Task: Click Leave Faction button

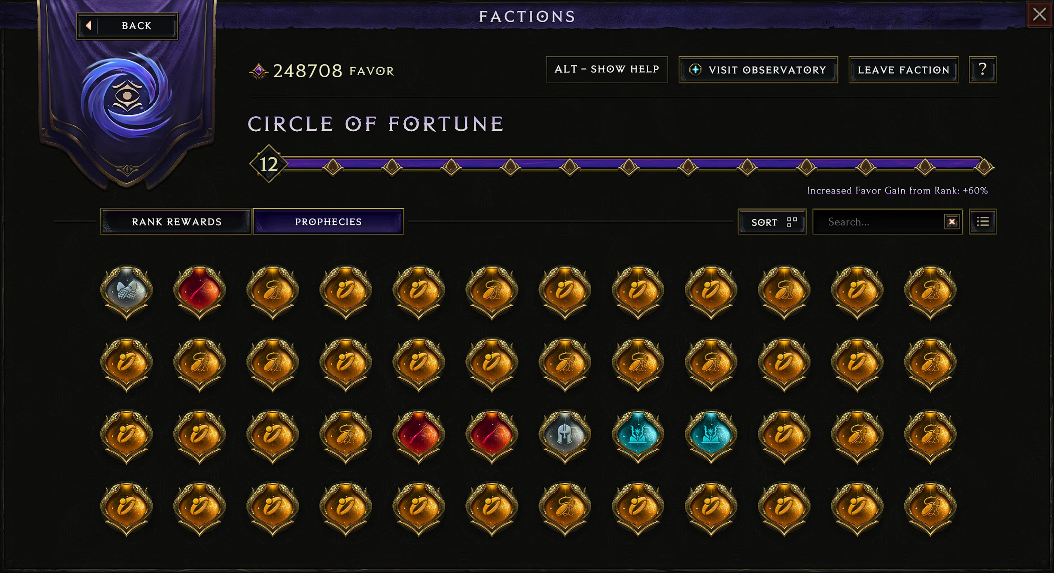Action: (x=903, y=70)
